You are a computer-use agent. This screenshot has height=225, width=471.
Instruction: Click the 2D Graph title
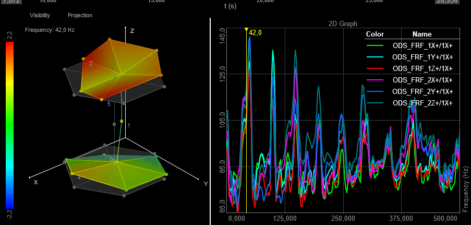pos(343,24)
